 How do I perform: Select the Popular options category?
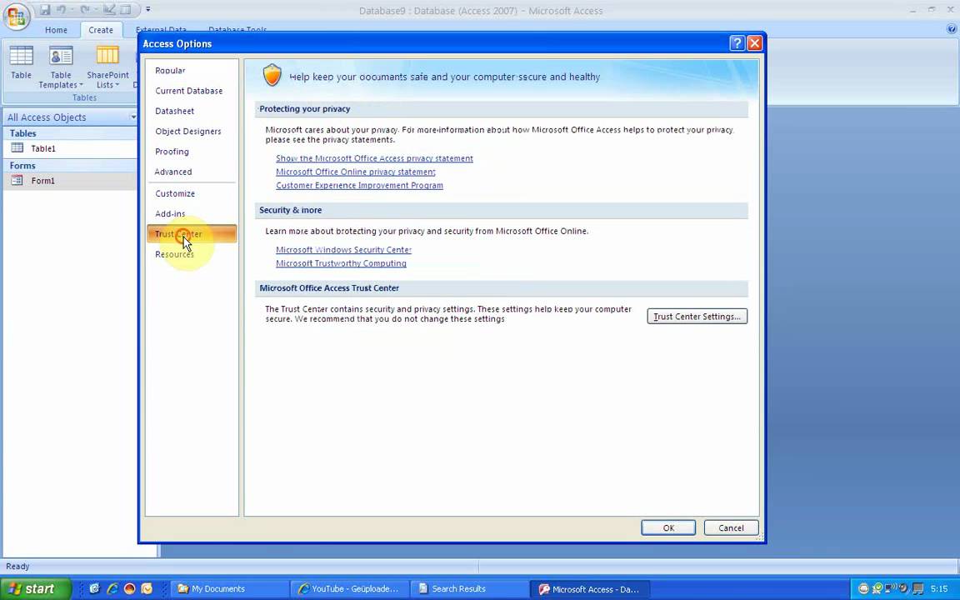pos(192,70)
